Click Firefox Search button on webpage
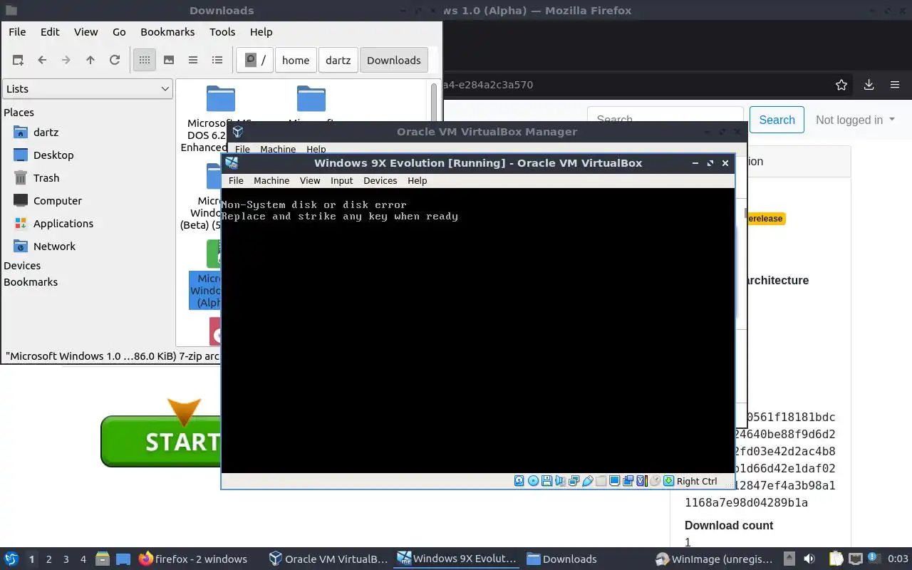912x570 pixels. [777, 120]
